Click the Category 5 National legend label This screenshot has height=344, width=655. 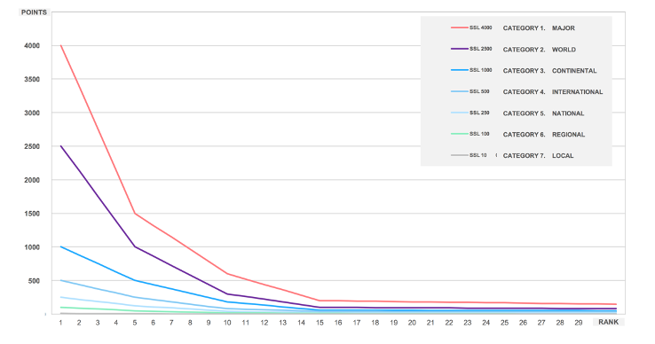[543, 113]
